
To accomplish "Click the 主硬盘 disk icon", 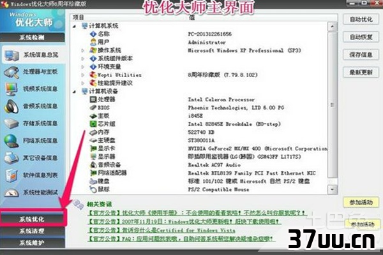I will (93, 140).
